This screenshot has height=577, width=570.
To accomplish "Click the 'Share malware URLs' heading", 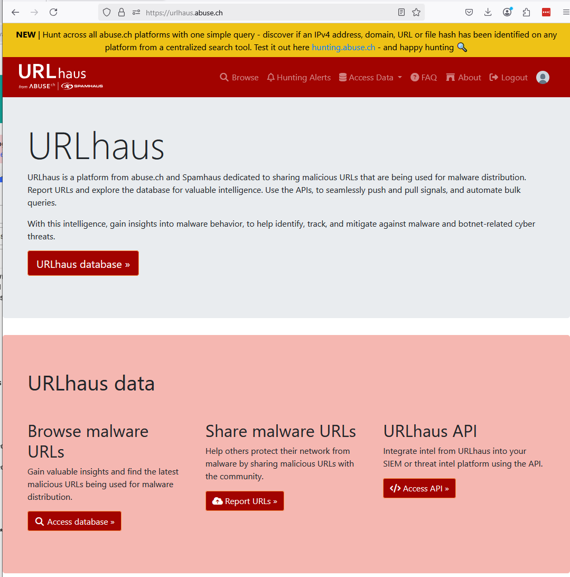I will click(281, 431).
